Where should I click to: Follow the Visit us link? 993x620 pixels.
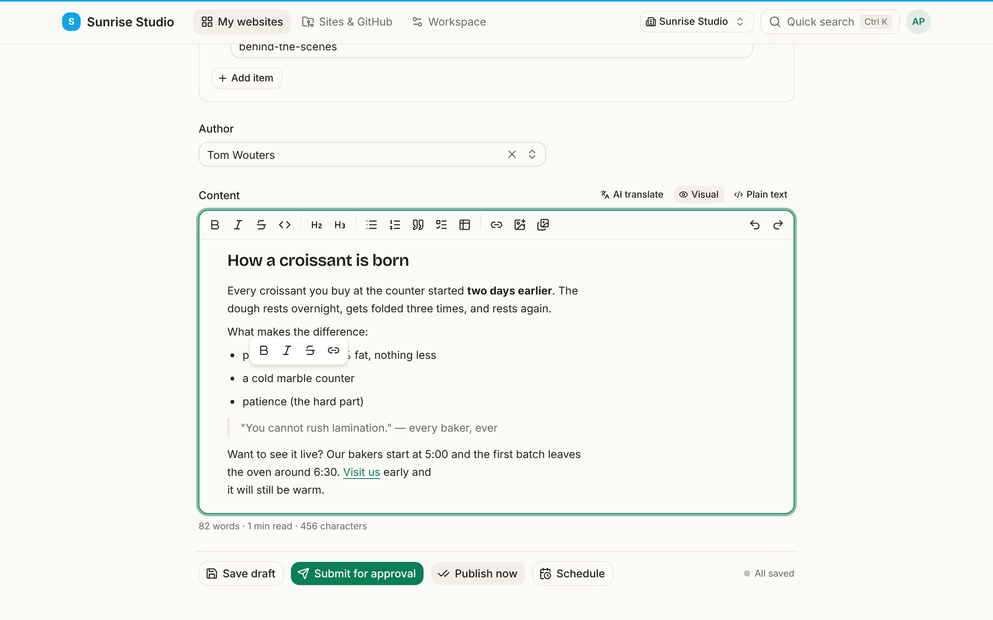362,472
